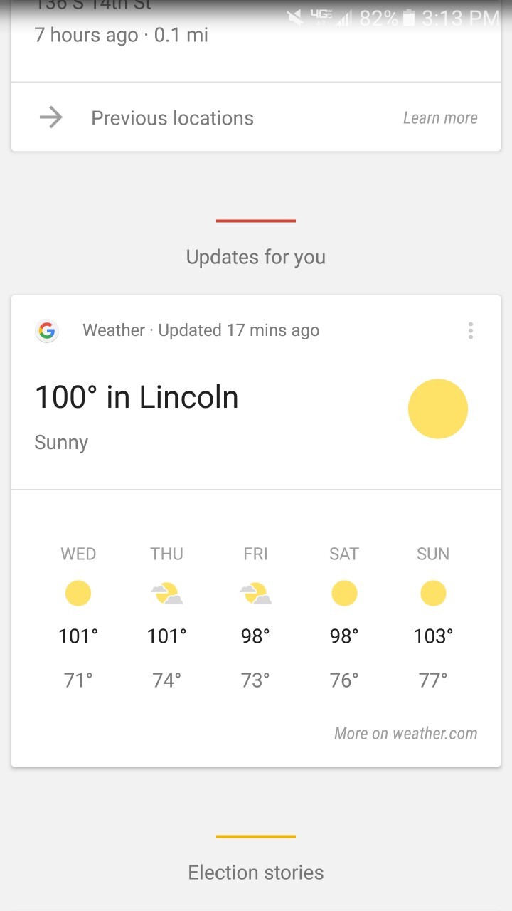Viewport: 512px width, 911px height.
Task: Select Friday's partly cloudy icon
Action: coord(255,593)
